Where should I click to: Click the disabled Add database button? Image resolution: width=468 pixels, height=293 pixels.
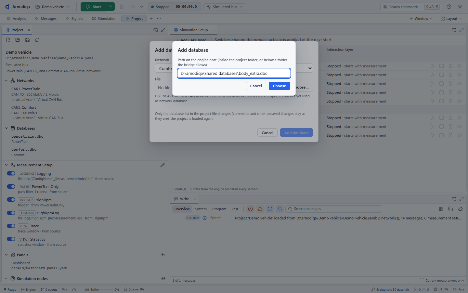(x=296, y=133)
